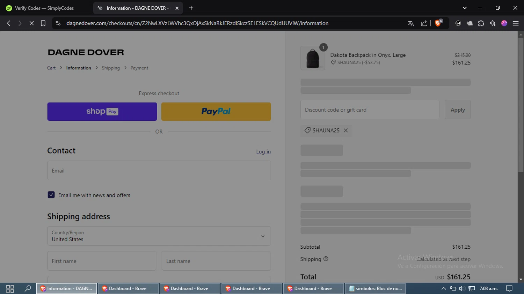Select the Information - DAGNE DOVER tab
The image size is (524, 294).
click(138, 8)
